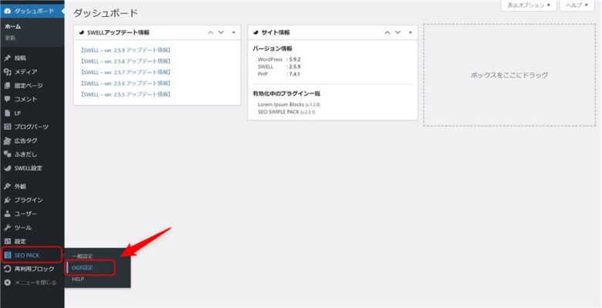Move サイト情報 box down
The image size is (602, 308).
click(398, 32)
